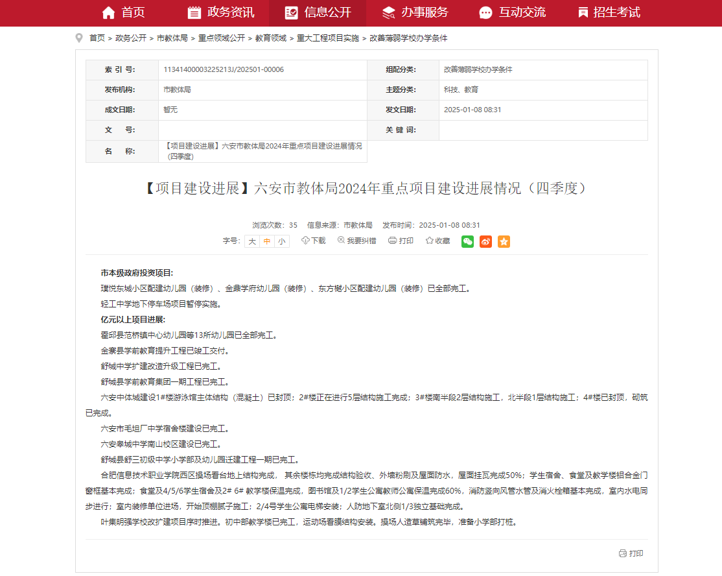Download the article via 下载 icon
722x576 pixels.
(x=314, y=241)
